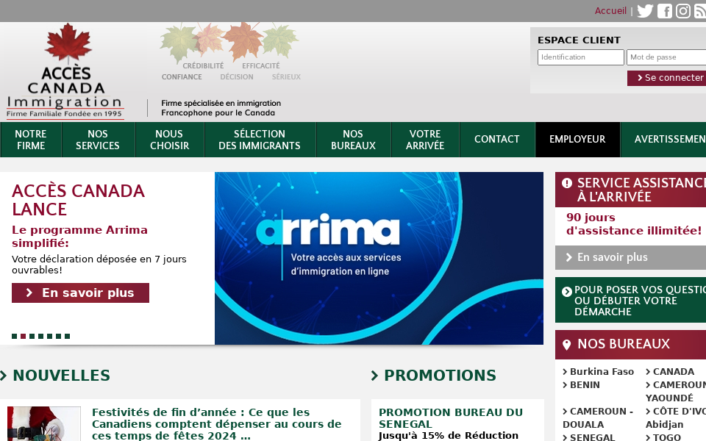The height and width of the screenshot is (441, 706).
Task: Open the NOS SERVICES navigation menu
Action: [x=98, y=139]
